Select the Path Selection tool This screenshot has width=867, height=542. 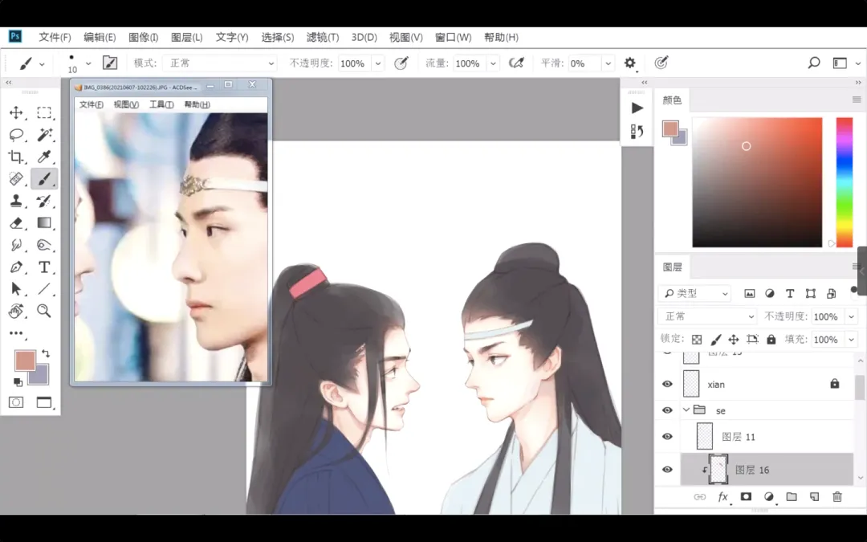click(16, 289)
